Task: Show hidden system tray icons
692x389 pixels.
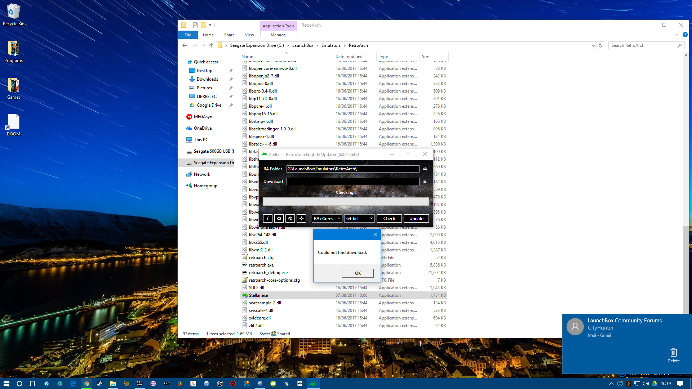Action: pos(611,384)
